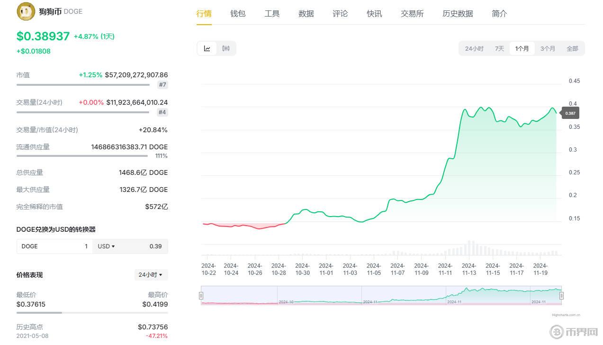This screenshot has height=345, width=603.
Task: Click the 0.387 price label on chart
Action: pyautogui.click(x=569, y=113)
